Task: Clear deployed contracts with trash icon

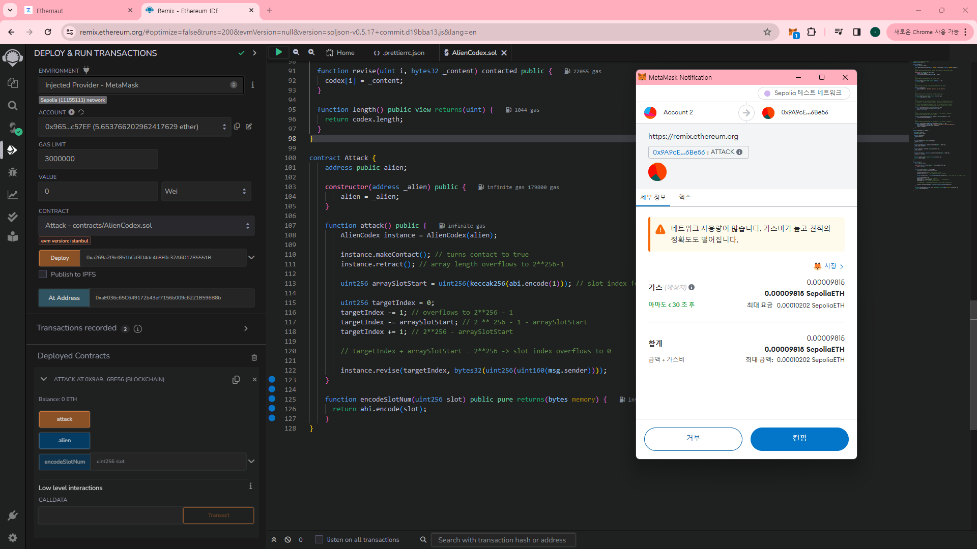Action: coord(254,357)
